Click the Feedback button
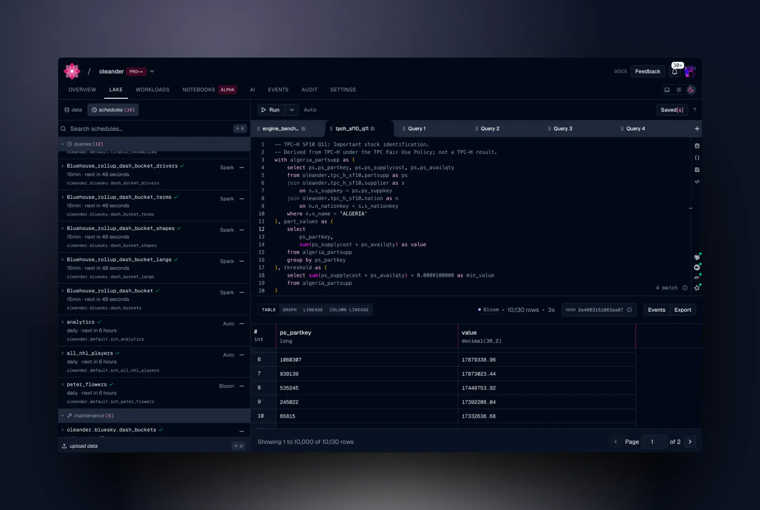 tap(648, 72)
